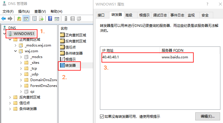Click the Up one level folder icon
Viewport: 223px width, 123px height.
coord(19,19)
